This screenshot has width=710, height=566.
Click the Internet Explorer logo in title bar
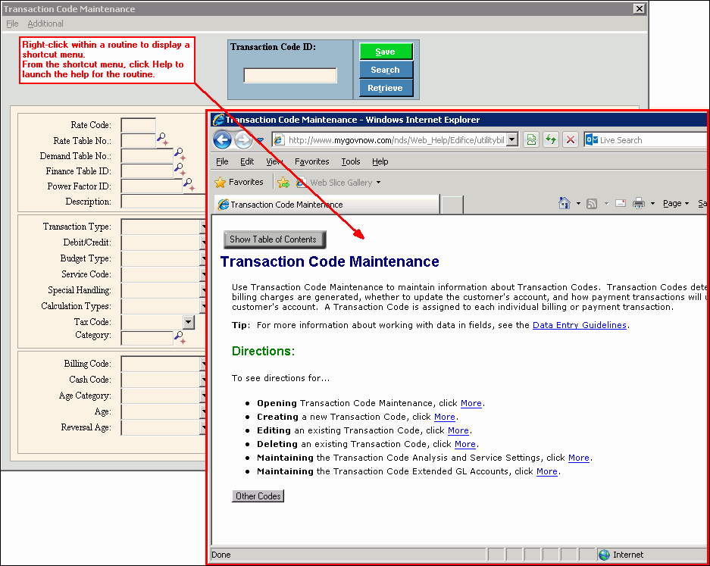pyautogui.click(x=219, y=120)
